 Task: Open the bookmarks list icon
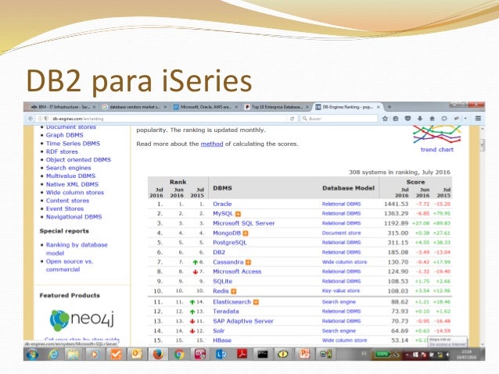tap(396, 119)
